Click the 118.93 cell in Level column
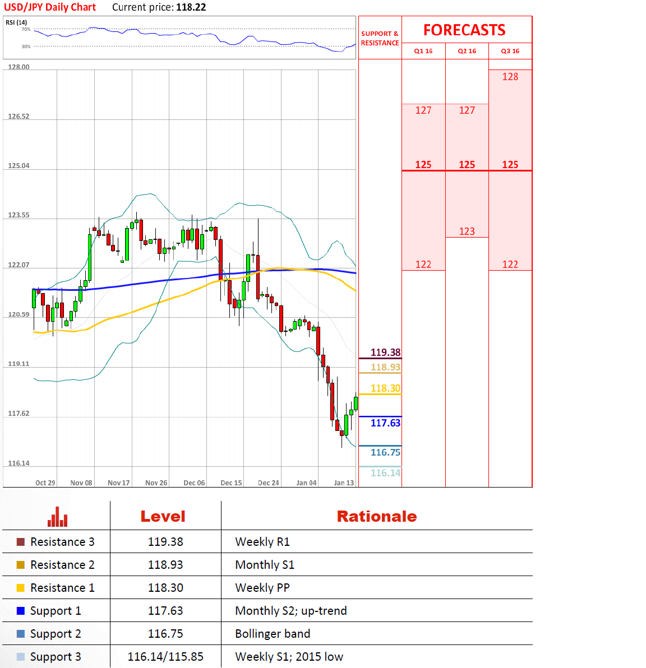Image resolution: width=646 pixels, height=668 pixels. tap(165, 565)
